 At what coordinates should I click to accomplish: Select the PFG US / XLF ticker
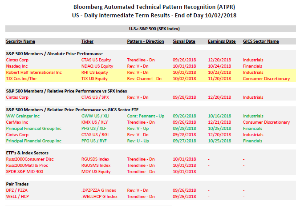point(94,129)
